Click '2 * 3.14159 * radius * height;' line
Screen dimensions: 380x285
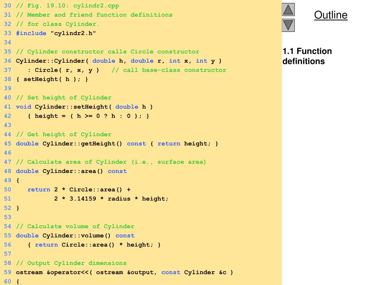pyautogui.click(x=111, y=199)
